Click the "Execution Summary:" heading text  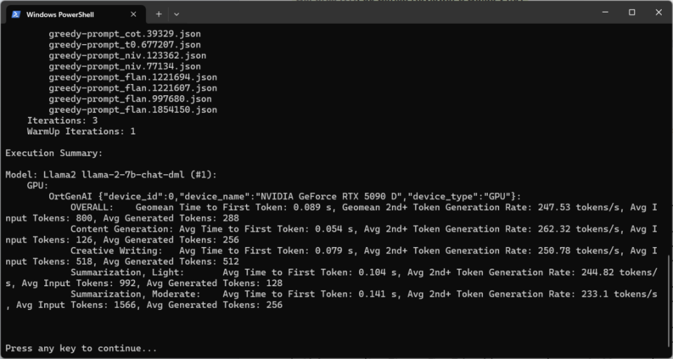(x=53, y=153)
